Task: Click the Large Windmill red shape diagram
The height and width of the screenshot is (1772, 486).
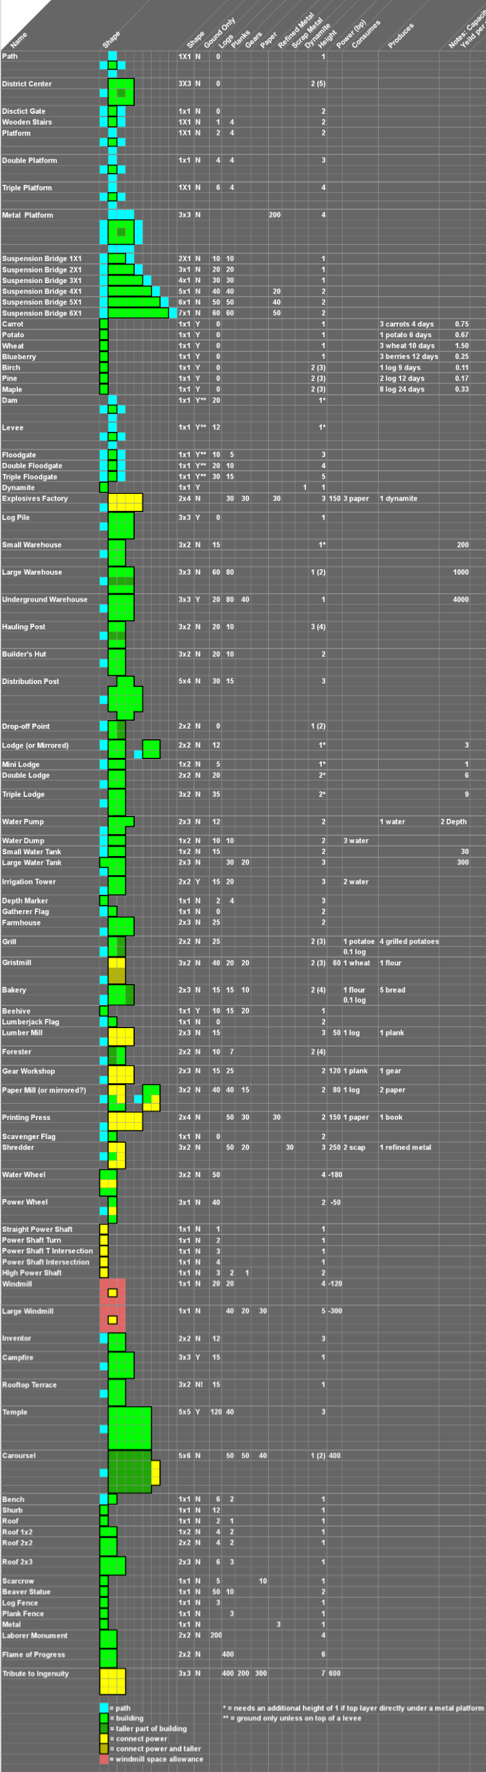Action: (x=113, y=1319)
